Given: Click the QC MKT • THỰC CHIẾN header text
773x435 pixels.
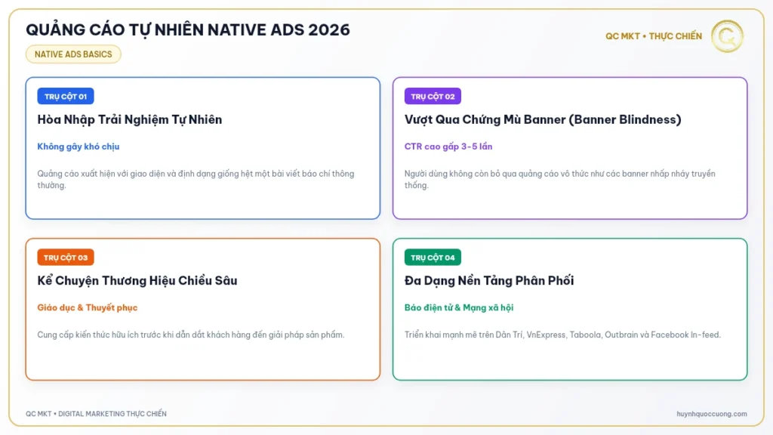Looking at the screenshot, I should [654, 36].
